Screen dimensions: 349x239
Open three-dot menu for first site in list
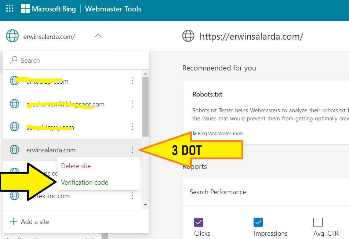click(132, 81)
